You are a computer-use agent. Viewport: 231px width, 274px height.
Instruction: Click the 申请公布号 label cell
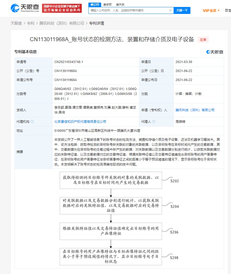click(33, 80)
